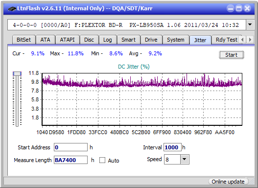258x188 pixels.
Task: Click the y-axis label 5.8
Action: click(x=35, y=99)
